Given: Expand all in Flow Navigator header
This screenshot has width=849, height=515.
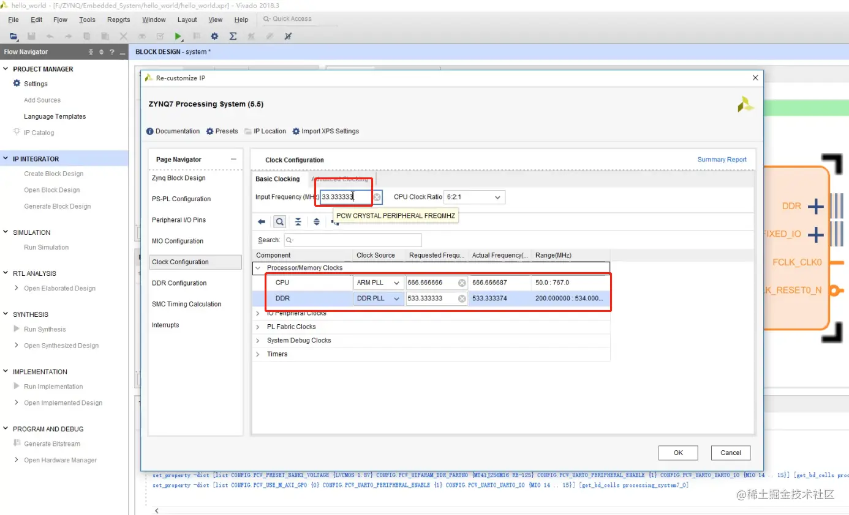Looking at the screenshot, I should coord(102,52).
